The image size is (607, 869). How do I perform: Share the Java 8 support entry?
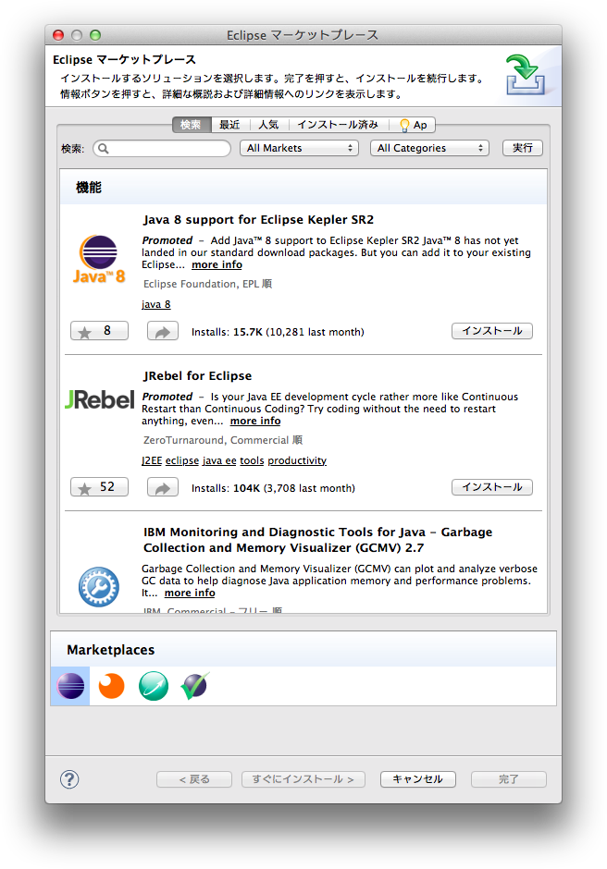(163, 331)
